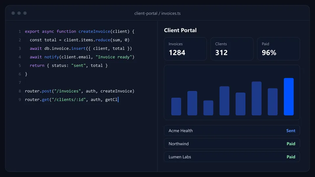Select the Acme Health row
This screenshot has width=315, height=177.
point(232,130)
